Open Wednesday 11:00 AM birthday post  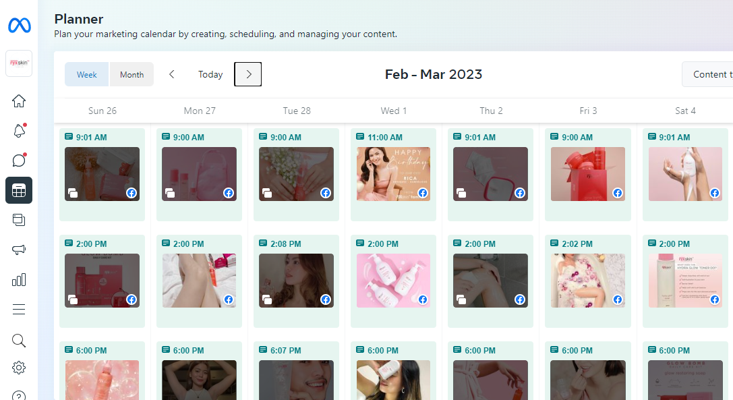tap(393, 174)
